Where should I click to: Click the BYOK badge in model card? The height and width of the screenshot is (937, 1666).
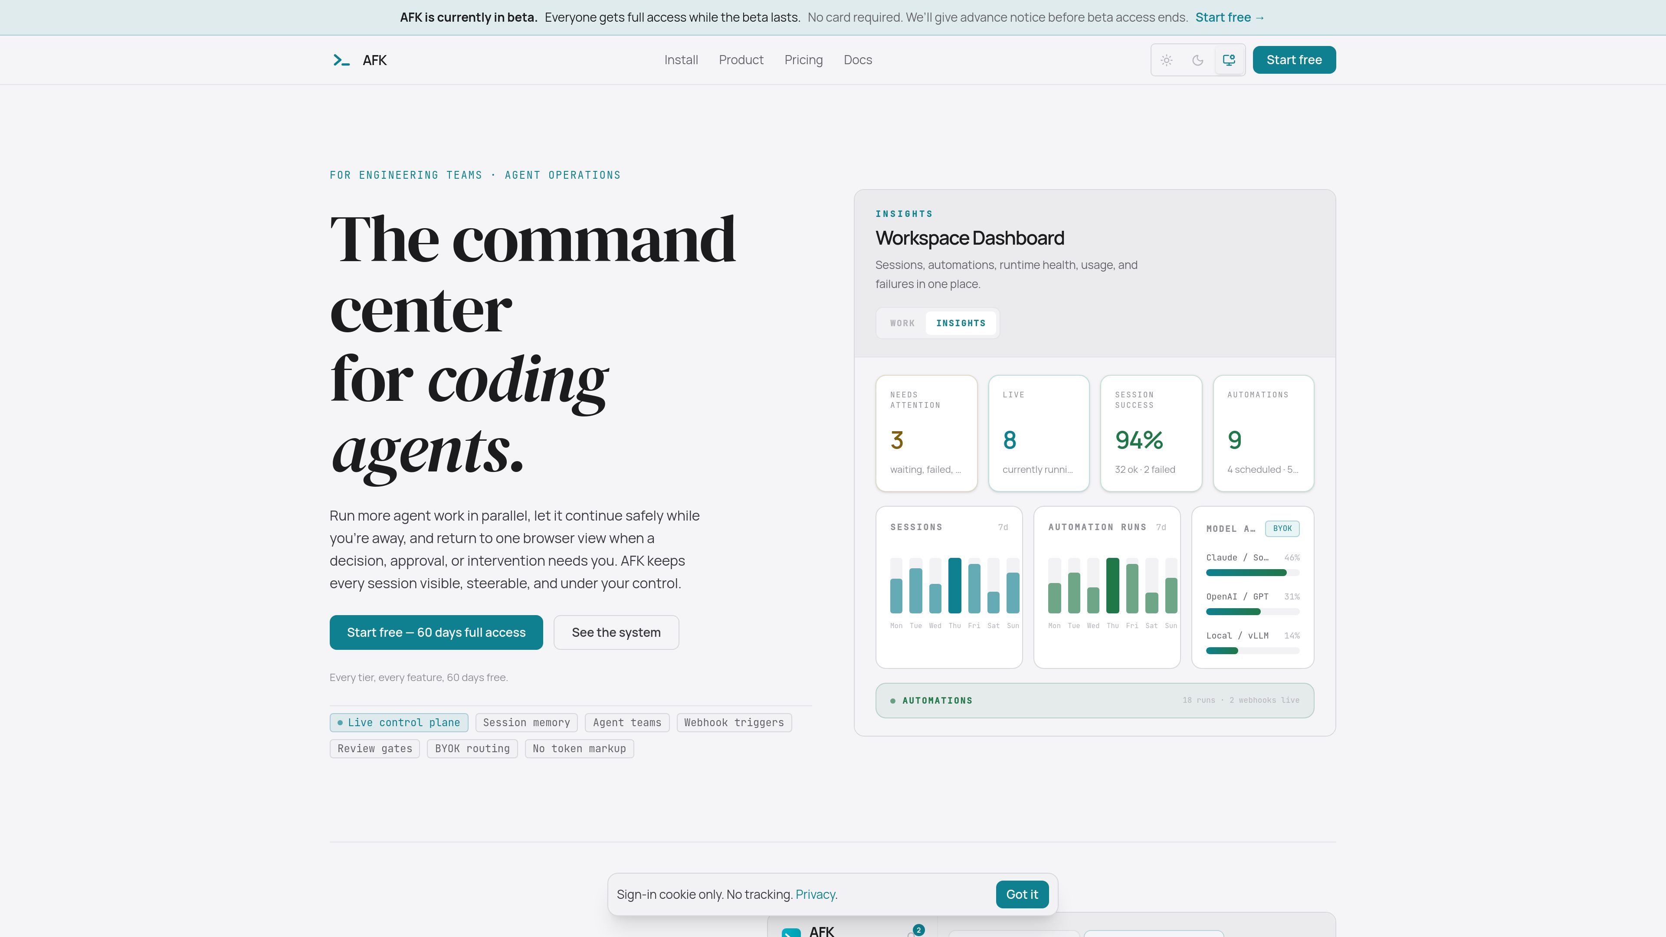coord(1282,528)
